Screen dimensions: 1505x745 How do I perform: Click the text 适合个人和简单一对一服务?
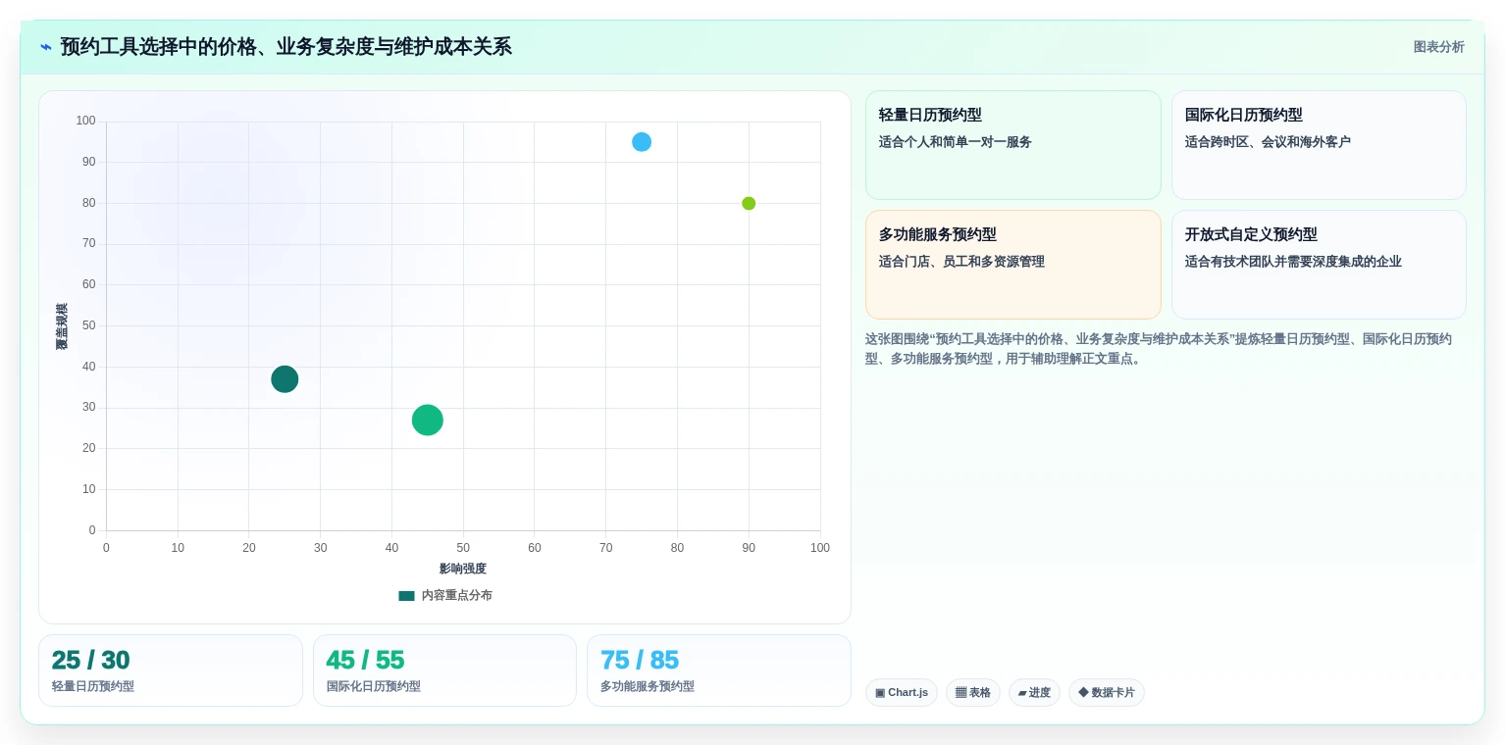pyautogui.click(x=956, y=142)
